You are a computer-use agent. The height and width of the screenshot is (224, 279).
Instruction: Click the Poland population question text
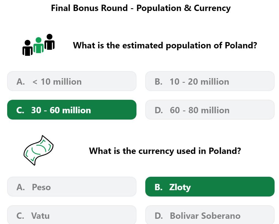[165, 46]
